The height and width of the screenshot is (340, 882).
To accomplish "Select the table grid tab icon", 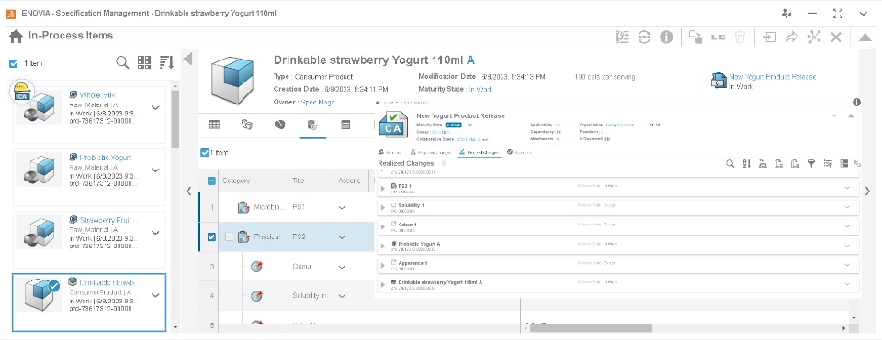I will (214, 125).
